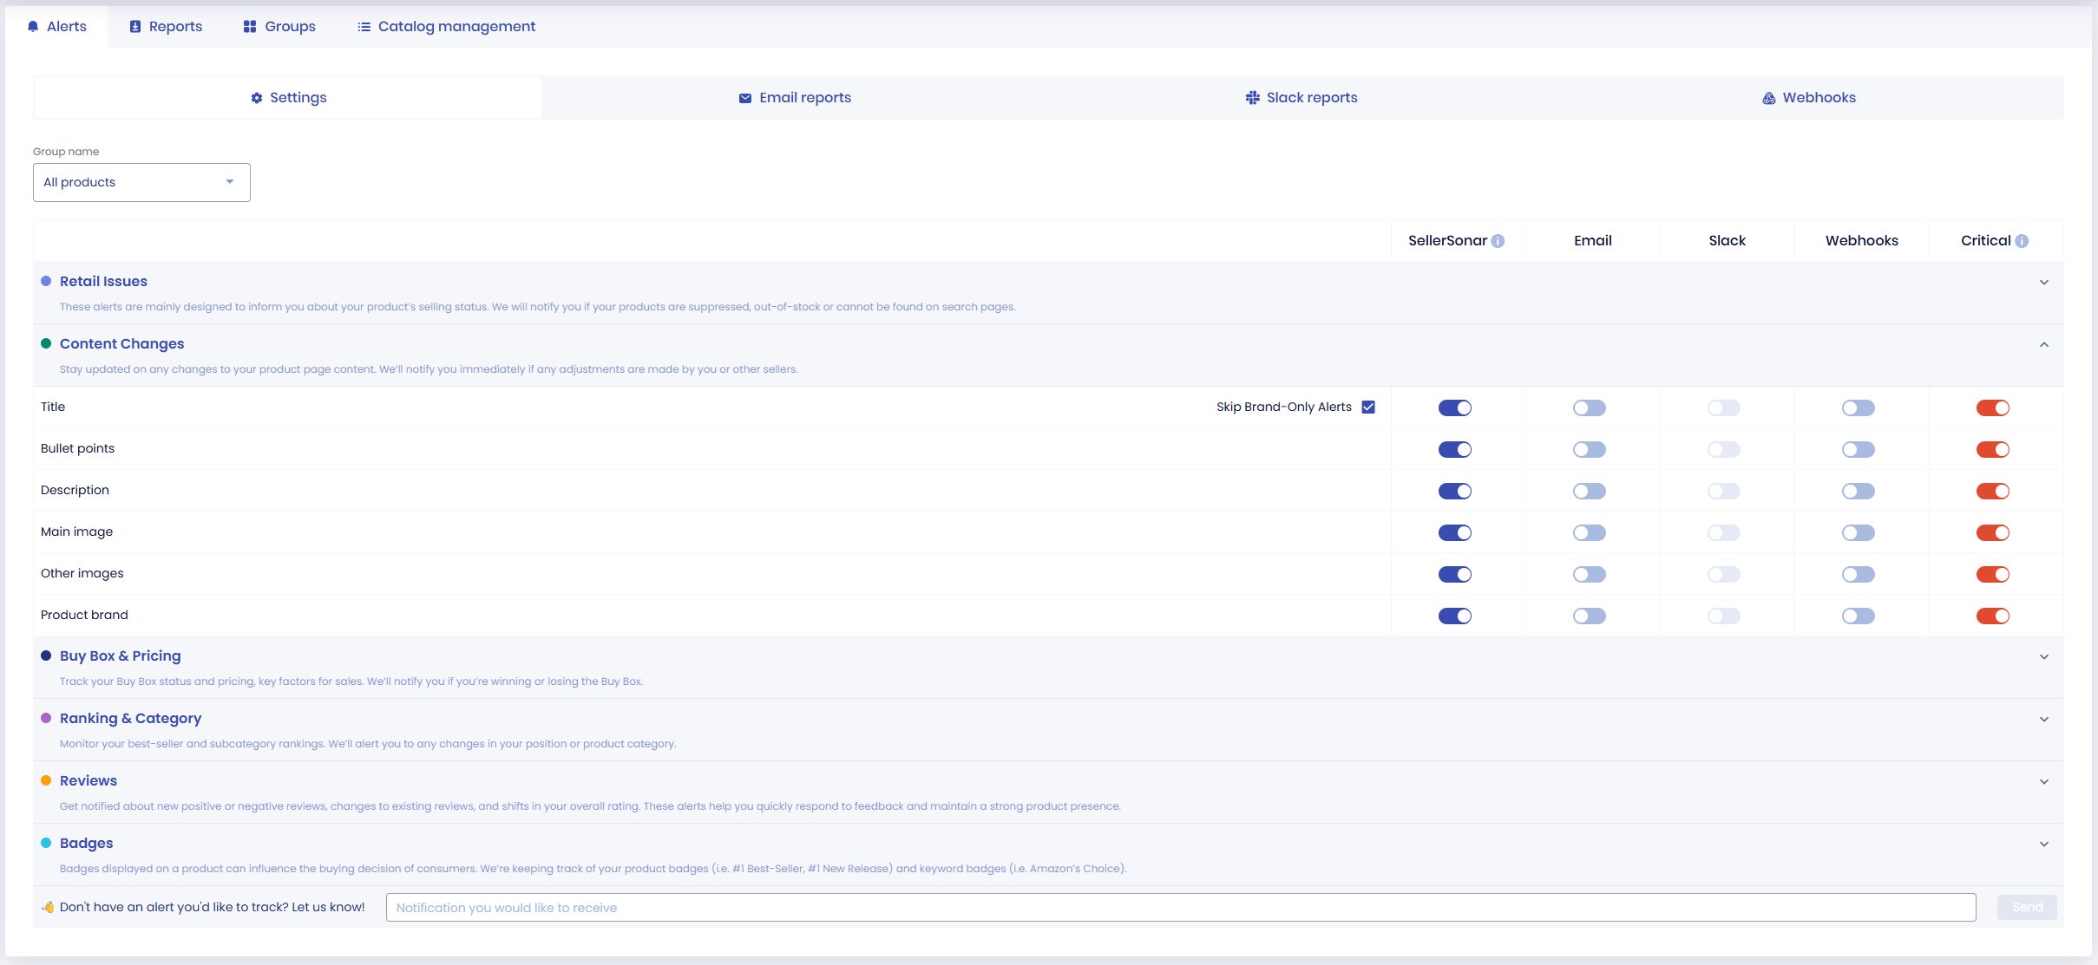
Task: Click the Groups grid icon
Action: [x=250, y=27]
